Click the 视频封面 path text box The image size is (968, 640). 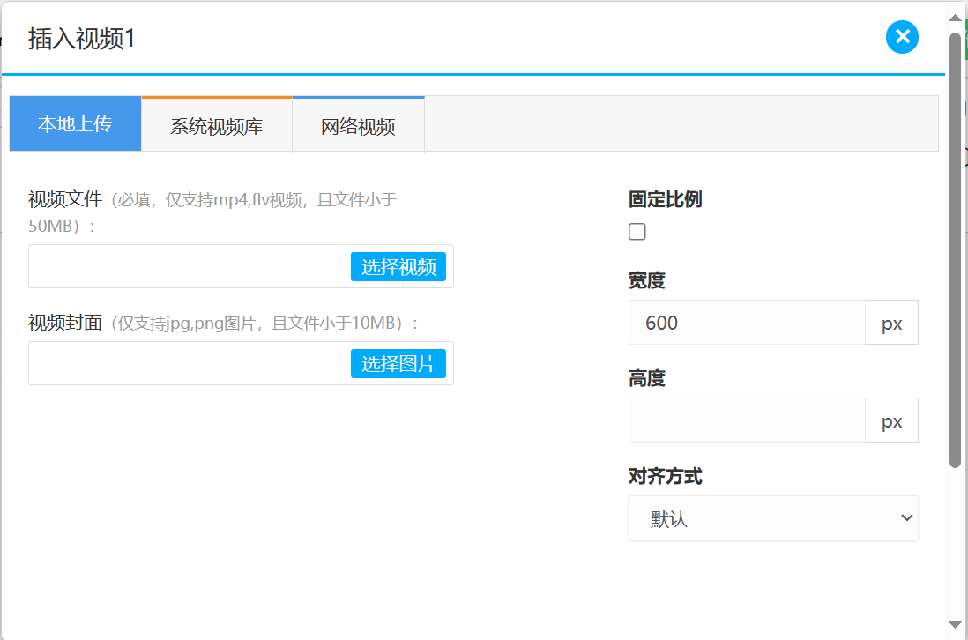tap(190, 363)
